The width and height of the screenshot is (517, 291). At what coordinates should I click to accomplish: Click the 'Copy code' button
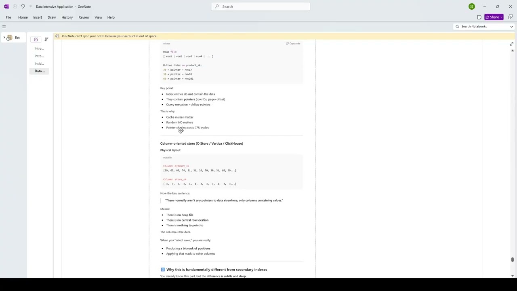tap(293, 43)
